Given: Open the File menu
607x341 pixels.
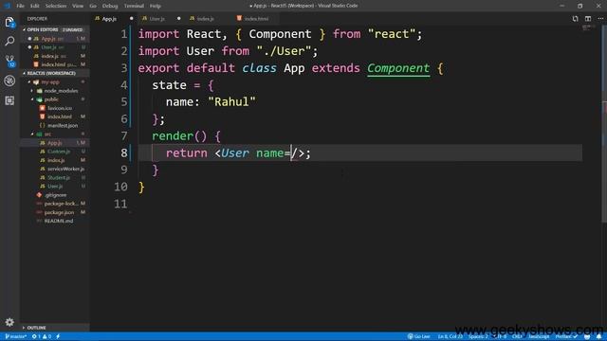Looking at the screenshot, I should pyautogui.click(x=21, y=6).
